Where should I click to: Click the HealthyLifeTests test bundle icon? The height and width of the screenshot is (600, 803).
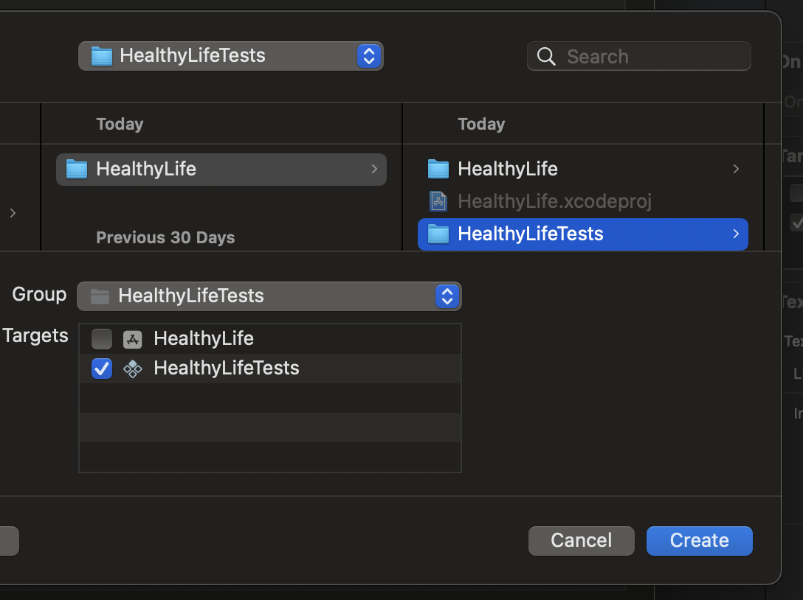tap(133, 369)
